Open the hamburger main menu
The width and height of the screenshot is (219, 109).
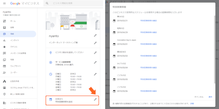coord(4,3)
